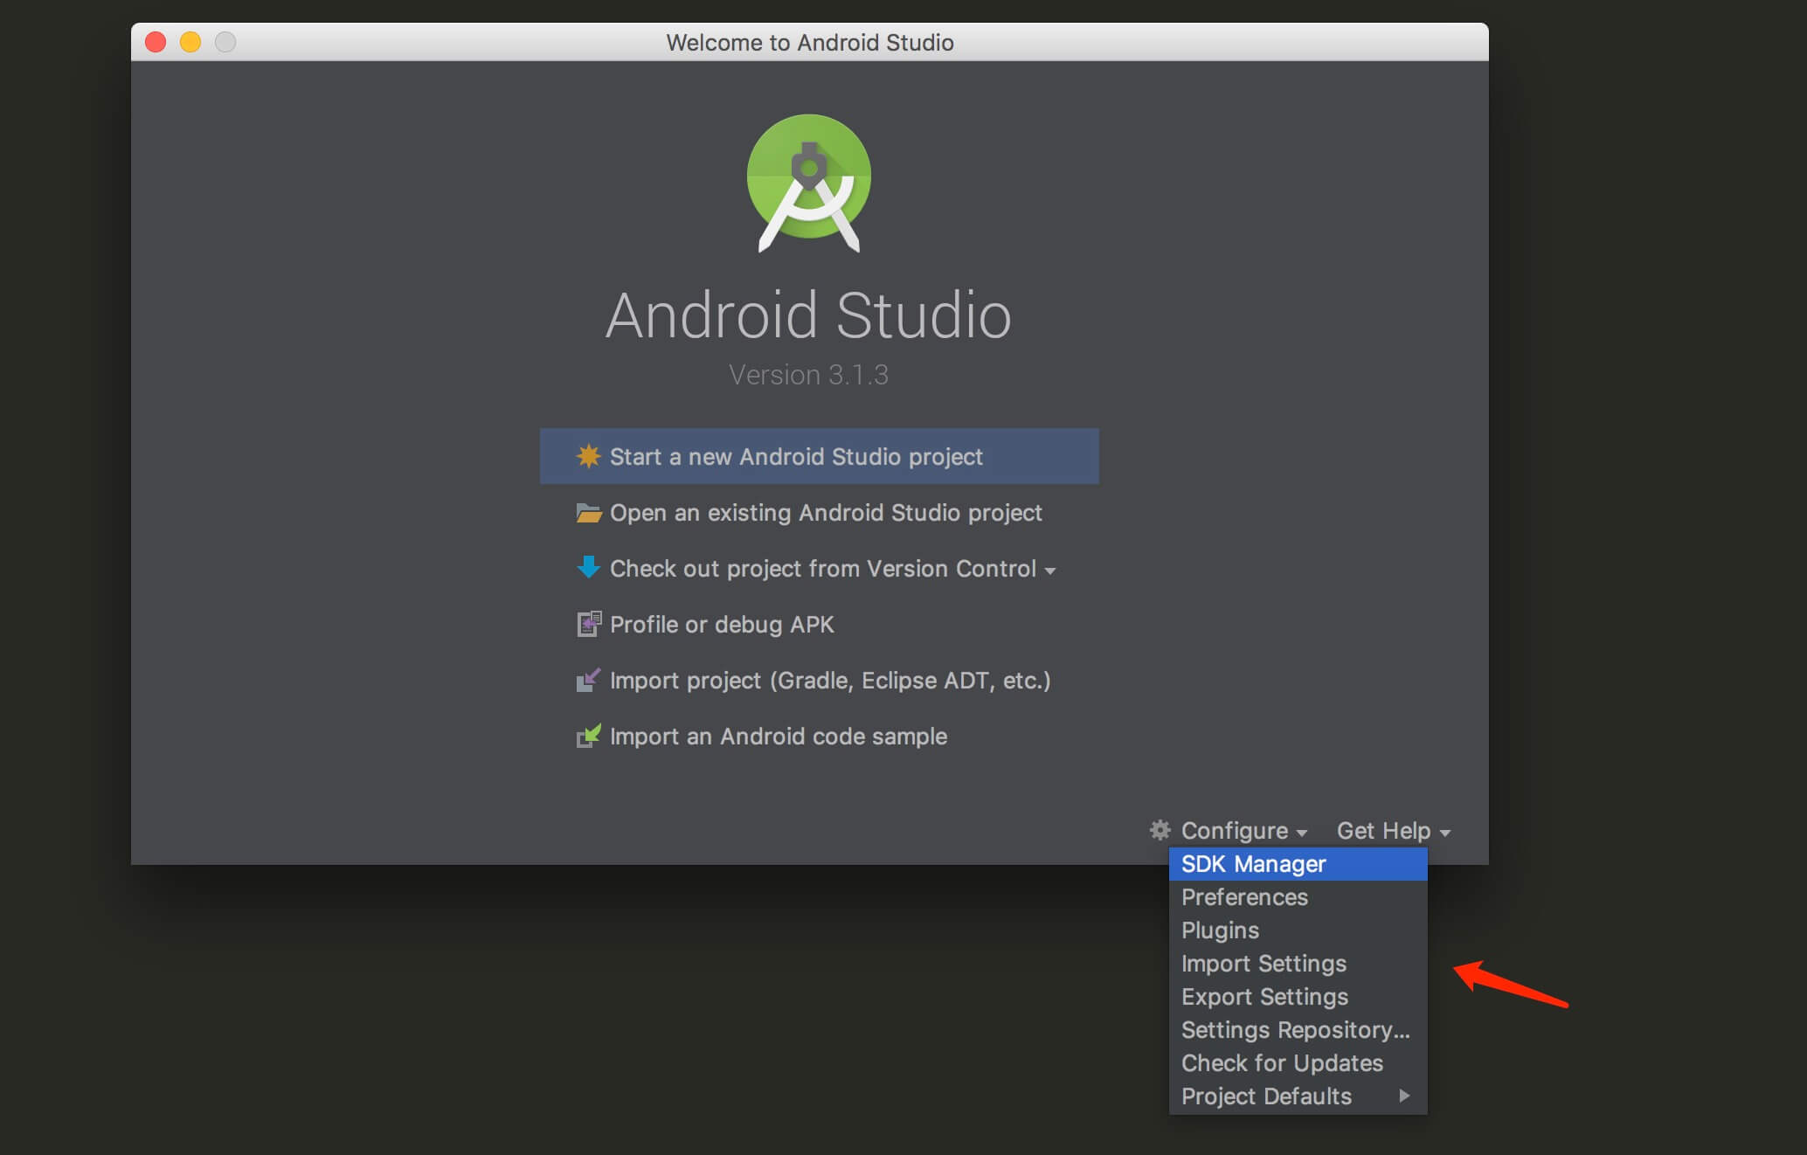Click the Profile or debug APK icon
This screenshot has width=1807, height=1155.
point(588,624)
